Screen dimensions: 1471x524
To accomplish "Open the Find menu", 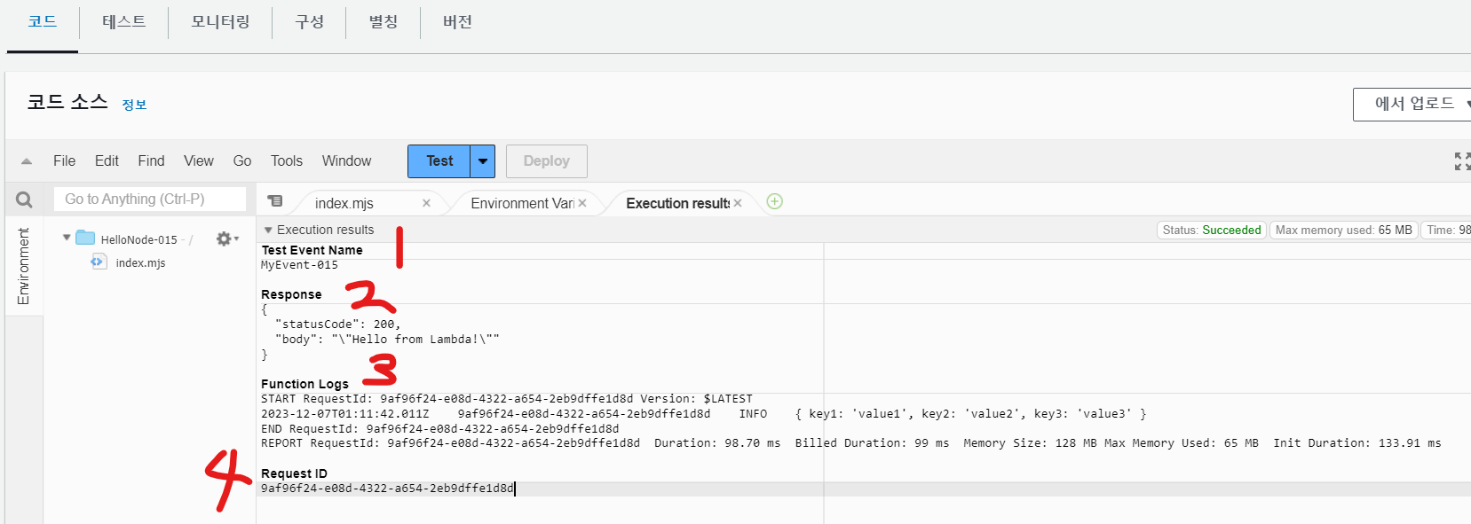I will coord(151,160).
